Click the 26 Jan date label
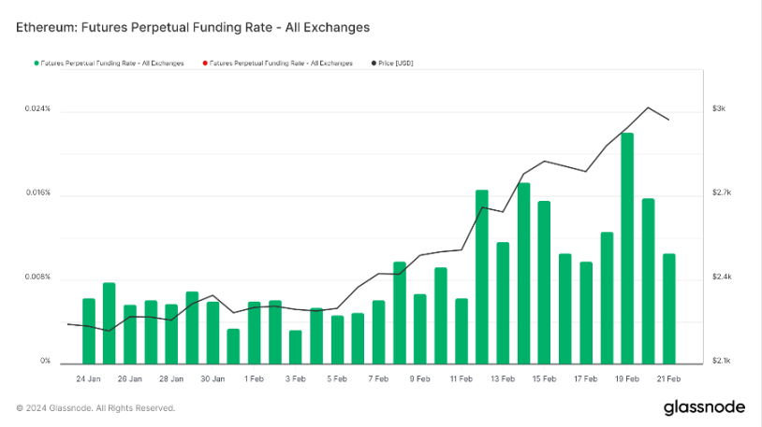The height and width of the screenshot is (427, 762). (x=130, y=379)
